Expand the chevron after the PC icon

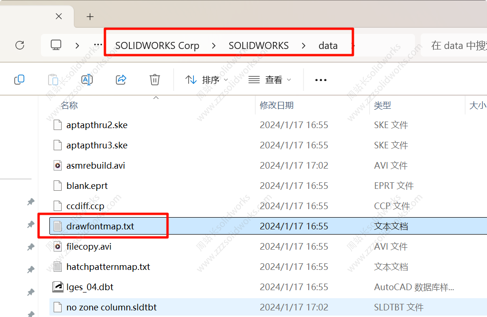click(x=77, y=46)
